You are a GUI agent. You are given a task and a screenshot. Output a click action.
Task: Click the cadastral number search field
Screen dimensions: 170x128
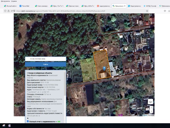click(x=45, y=59)
